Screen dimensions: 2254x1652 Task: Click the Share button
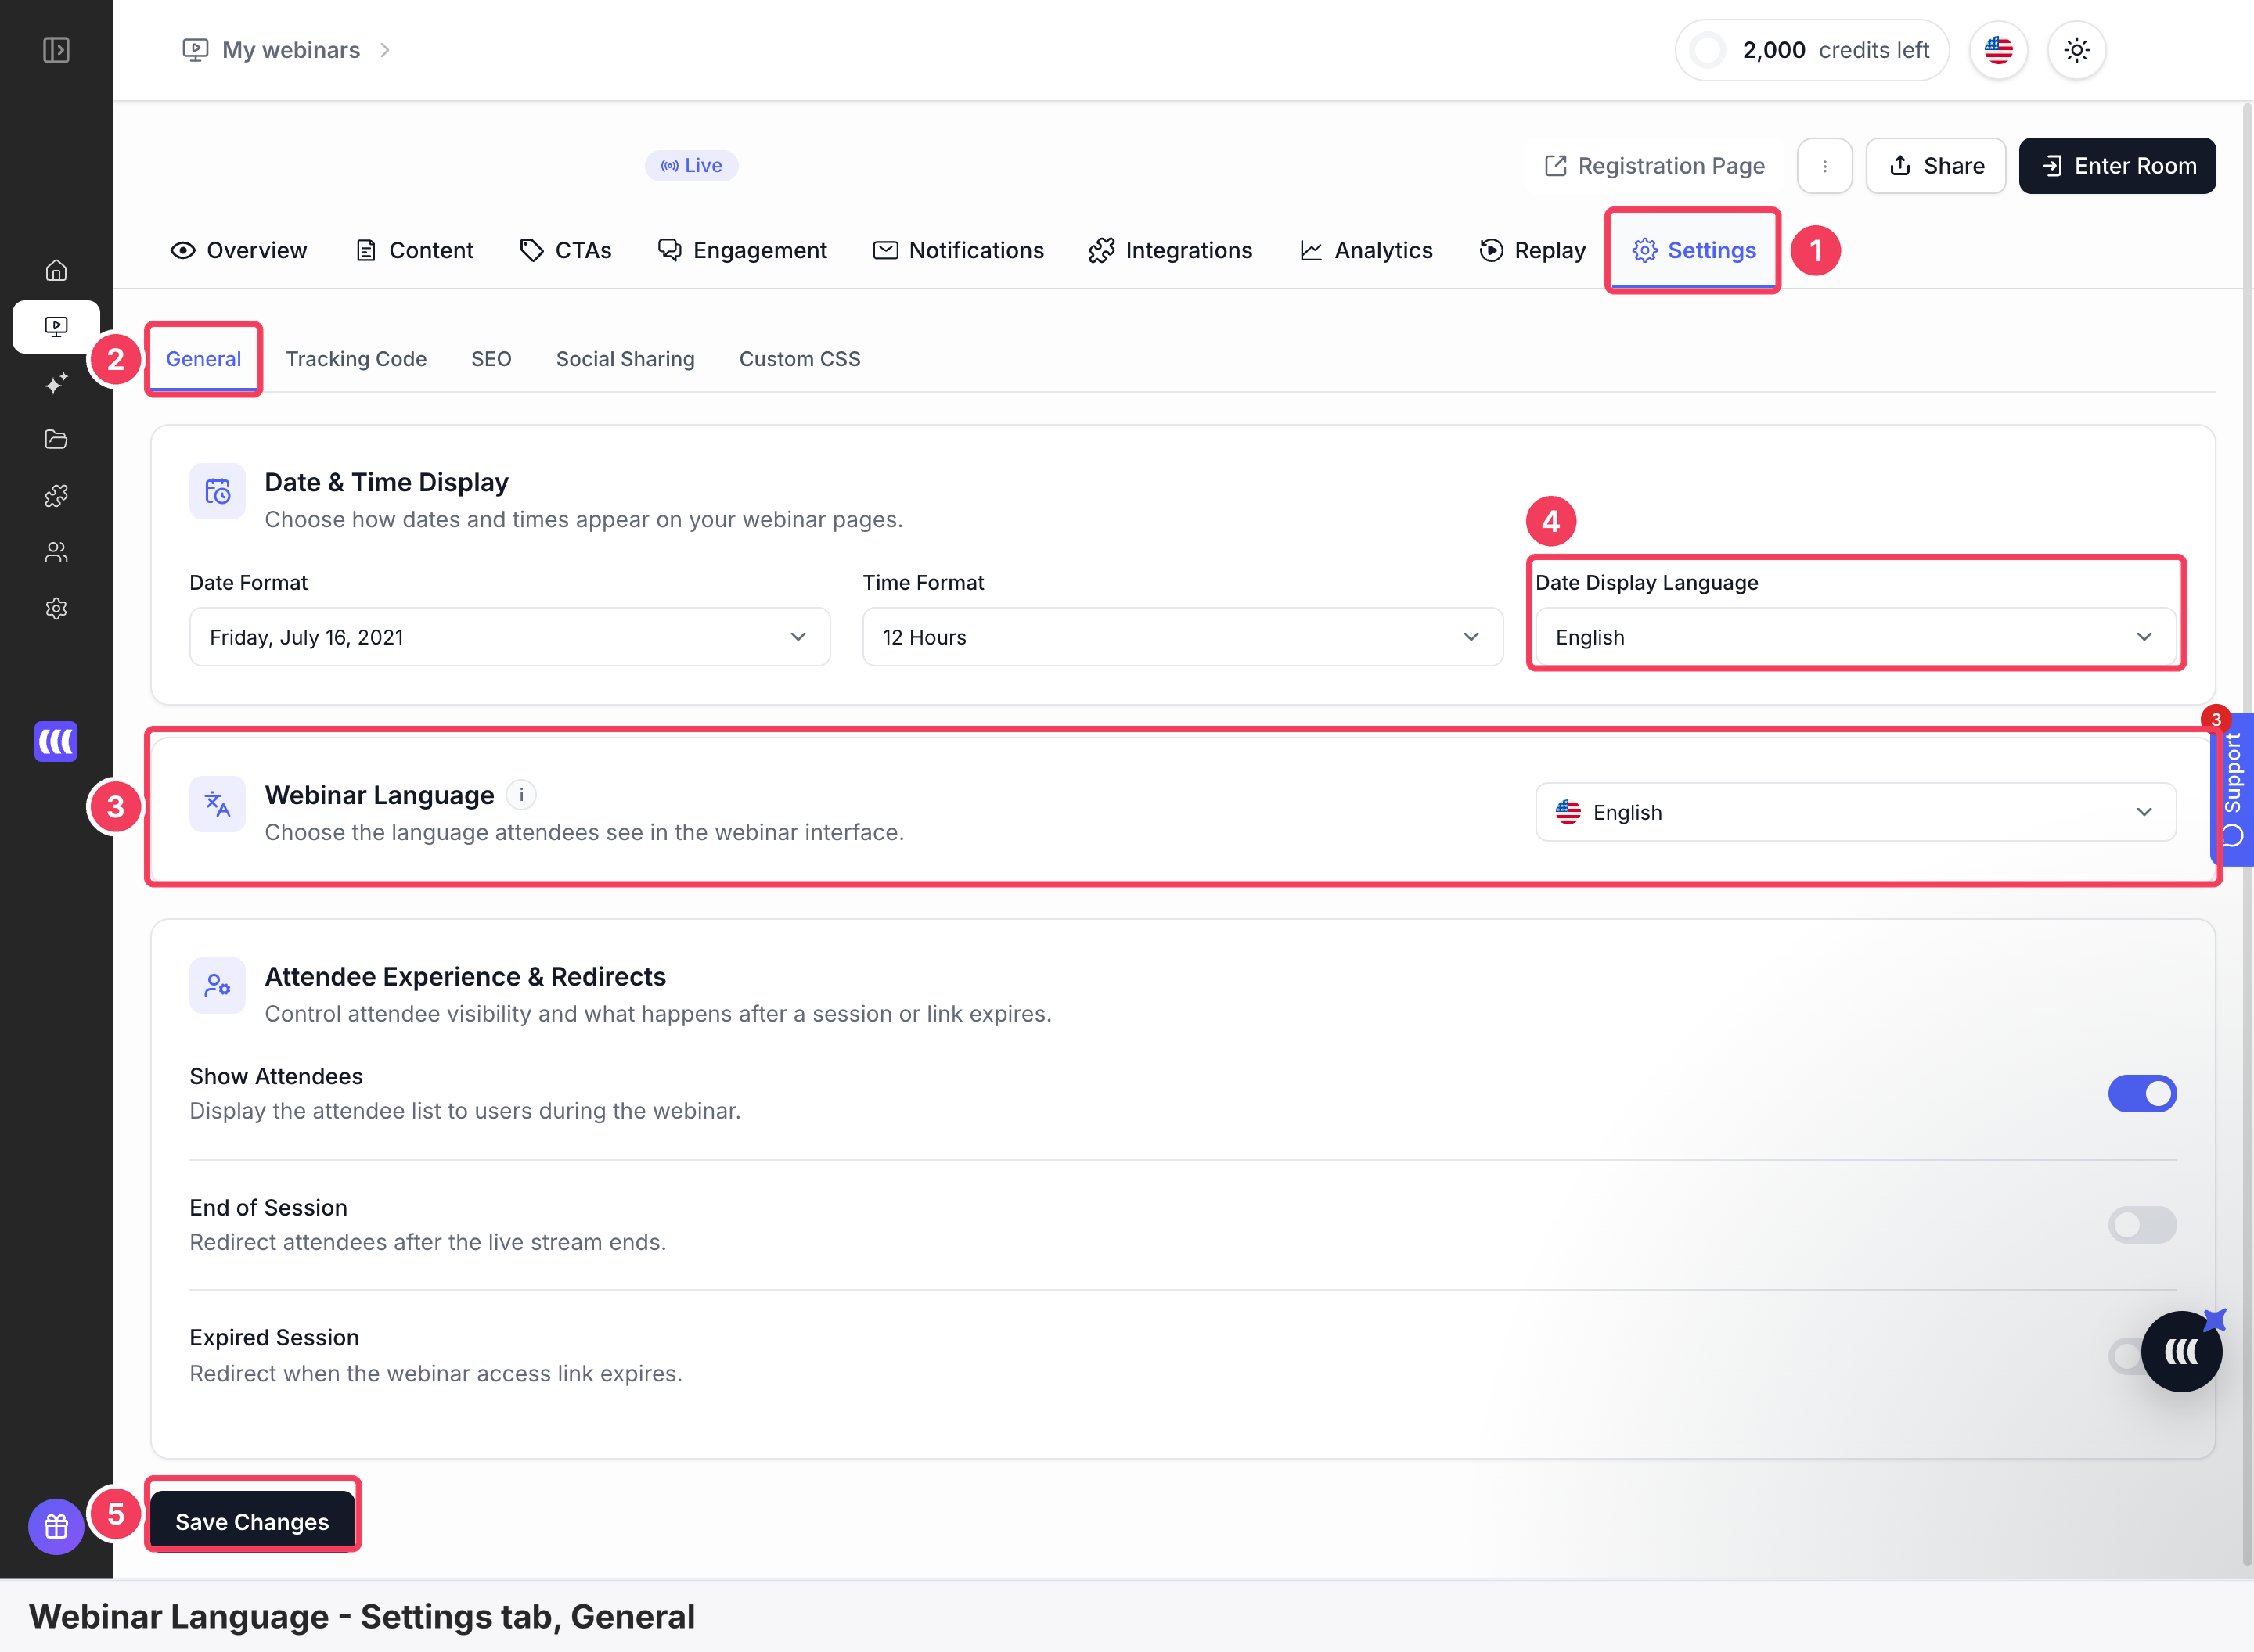(x=1935, y=166)
